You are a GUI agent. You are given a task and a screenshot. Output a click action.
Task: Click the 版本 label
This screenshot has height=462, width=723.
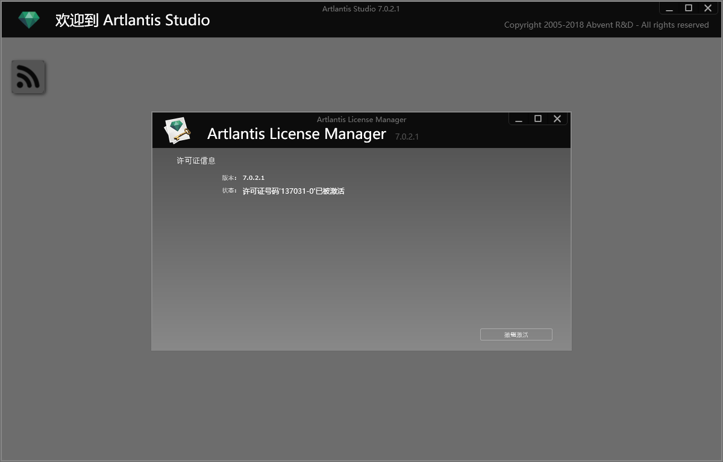(x=228, y=177)
